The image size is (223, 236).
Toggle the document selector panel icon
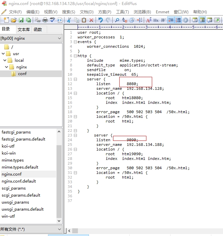click(195, 20)
